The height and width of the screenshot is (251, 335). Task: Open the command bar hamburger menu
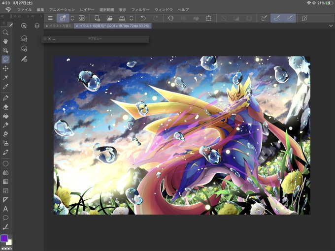point(50,18)
